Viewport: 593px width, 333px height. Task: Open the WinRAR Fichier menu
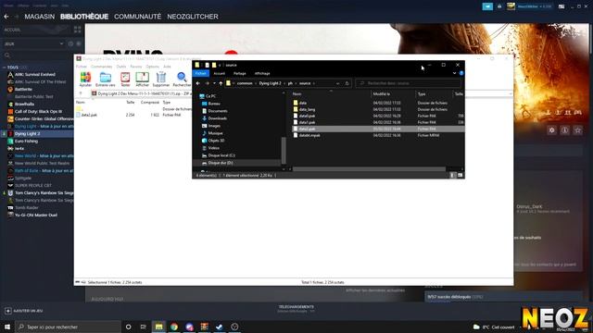coord(82,67)
